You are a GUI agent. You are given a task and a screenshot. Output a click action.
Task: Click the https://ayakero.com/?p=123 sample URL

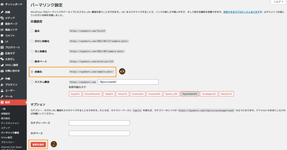point(88,31)
